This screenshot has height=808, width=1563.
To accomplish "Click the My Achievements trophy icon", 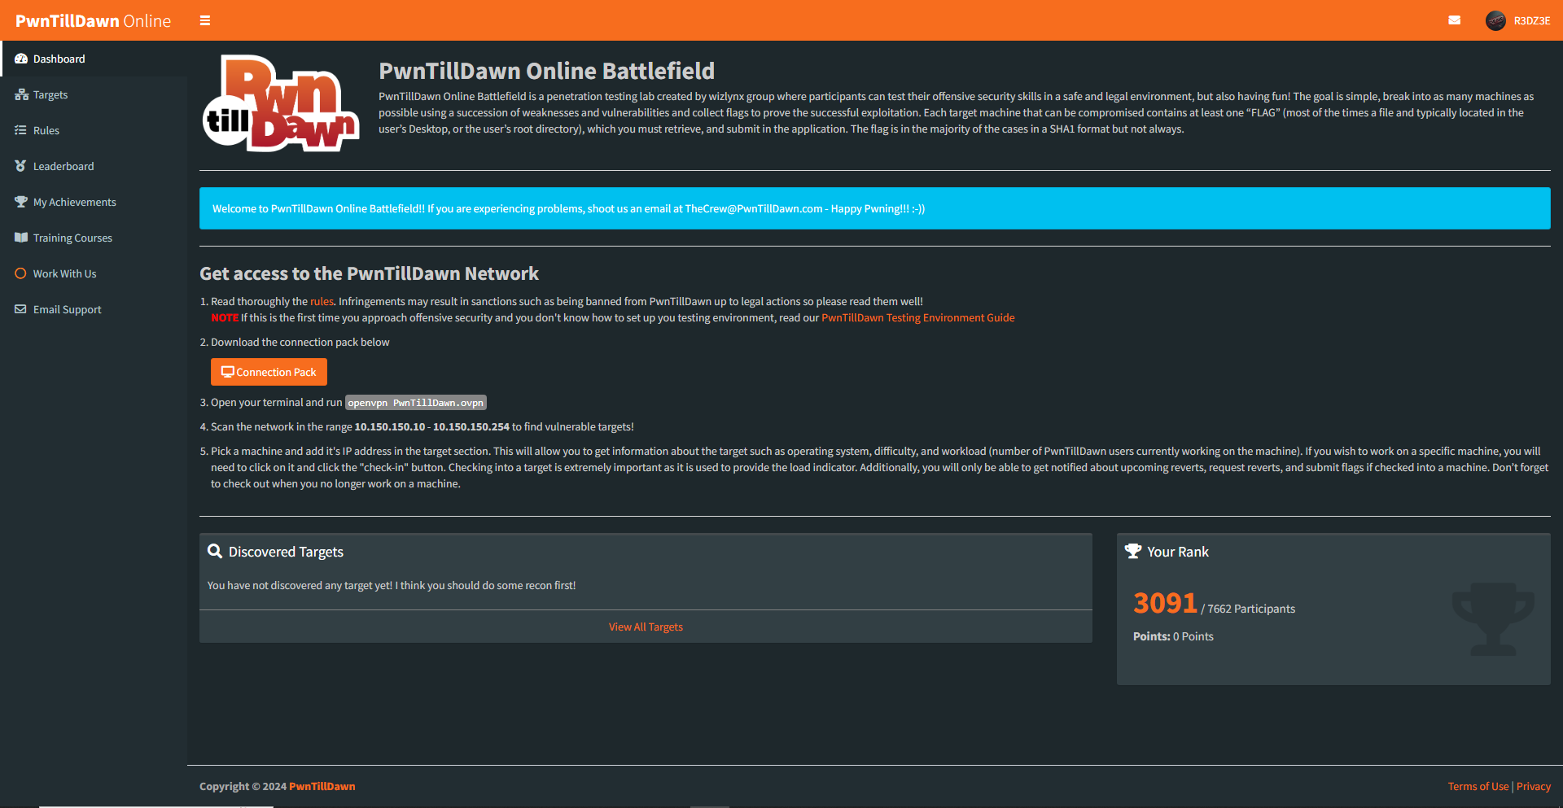I will point(21,202).
